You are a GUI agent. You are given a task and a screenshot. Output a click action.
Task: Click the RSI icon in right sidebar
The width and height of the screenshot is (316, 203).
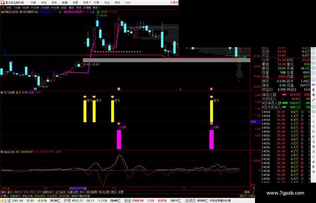[313, 85]
